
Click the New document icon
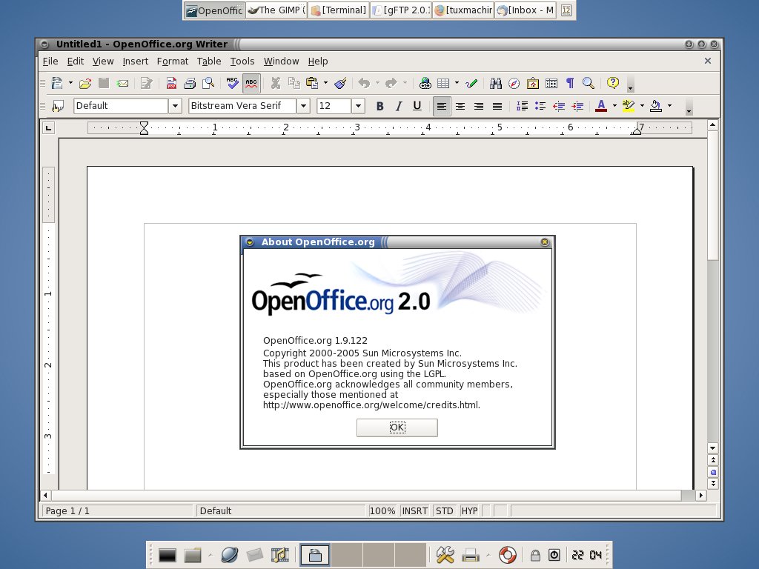pos(57,83)
